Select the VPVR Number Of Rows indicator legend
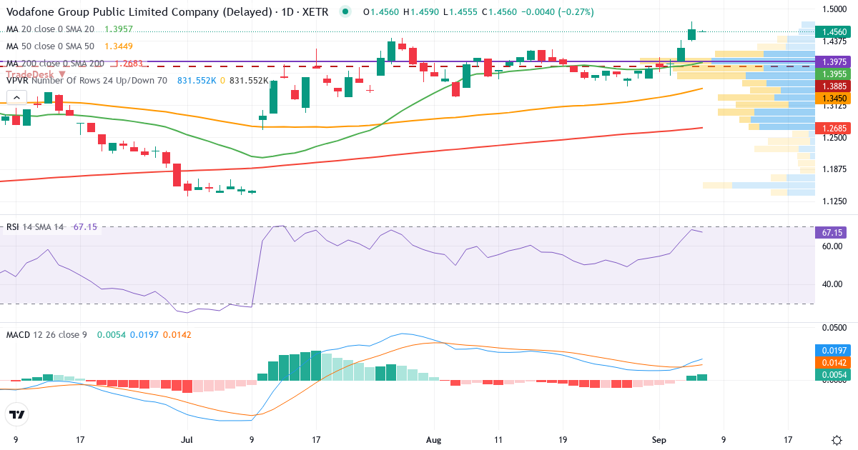858x450 pixels. pyautogui.click(x=87, y=81)
